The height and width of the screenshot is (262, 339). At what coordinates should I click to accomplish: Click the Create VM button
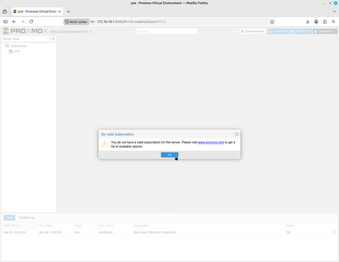[x=278, y=31]
